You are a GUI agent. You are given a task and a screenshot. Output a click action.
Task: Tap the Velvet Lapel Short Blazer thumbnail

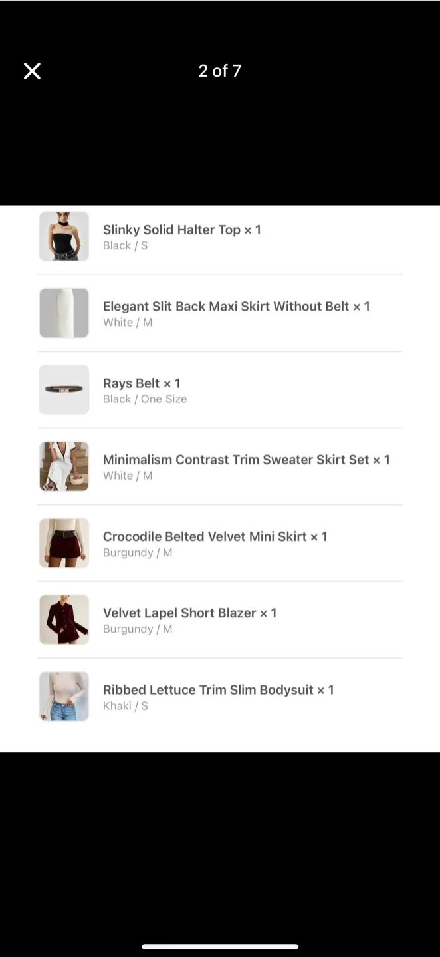(x=64, y=619)
